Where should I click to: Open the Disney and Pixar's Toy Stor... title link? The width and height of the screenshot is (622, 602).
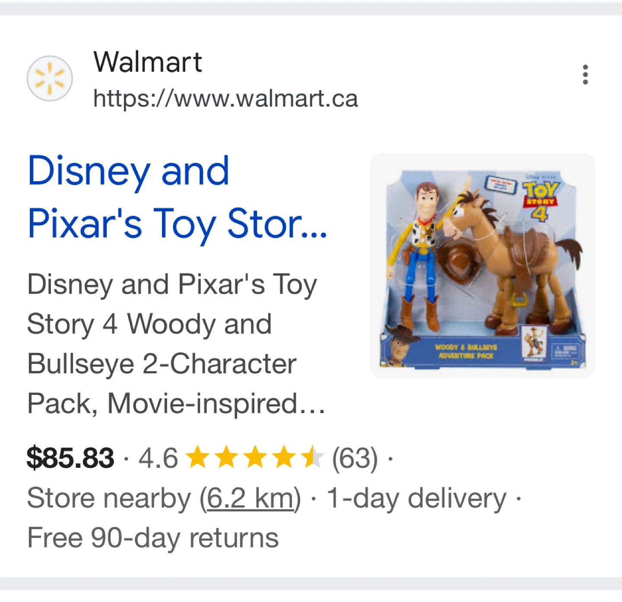point(177,197)
